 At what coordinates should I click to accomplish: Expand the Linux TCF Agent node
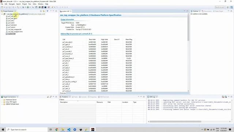pos(2,102)
